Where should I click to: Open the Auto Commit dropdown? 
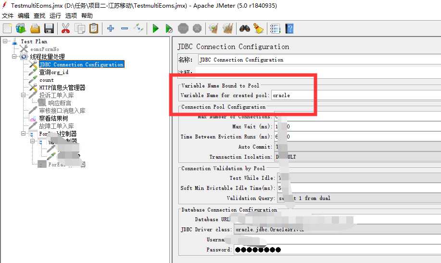[358, 147]
